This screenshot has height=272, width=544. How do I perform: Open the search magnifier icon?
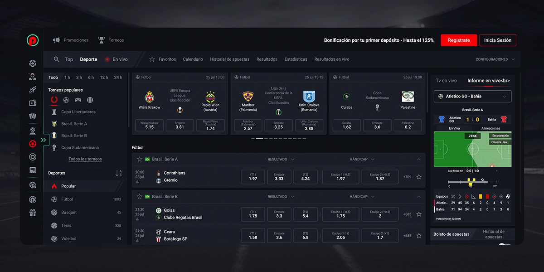tap(56, 59)
